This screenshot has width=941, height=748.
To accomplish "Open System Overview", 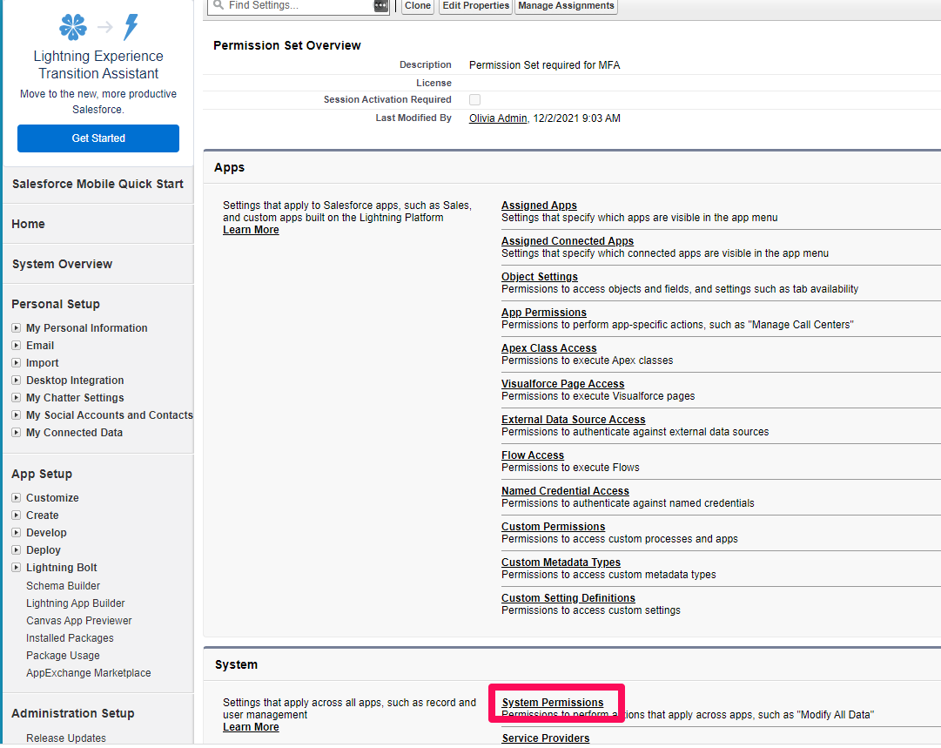I will 63,264.
